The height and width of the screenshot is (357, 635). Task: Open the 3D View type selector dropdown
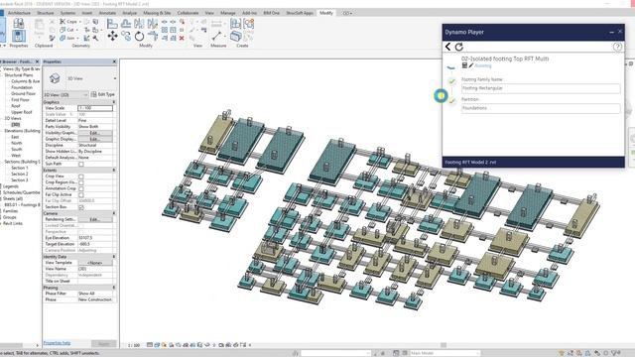[115, 78]
